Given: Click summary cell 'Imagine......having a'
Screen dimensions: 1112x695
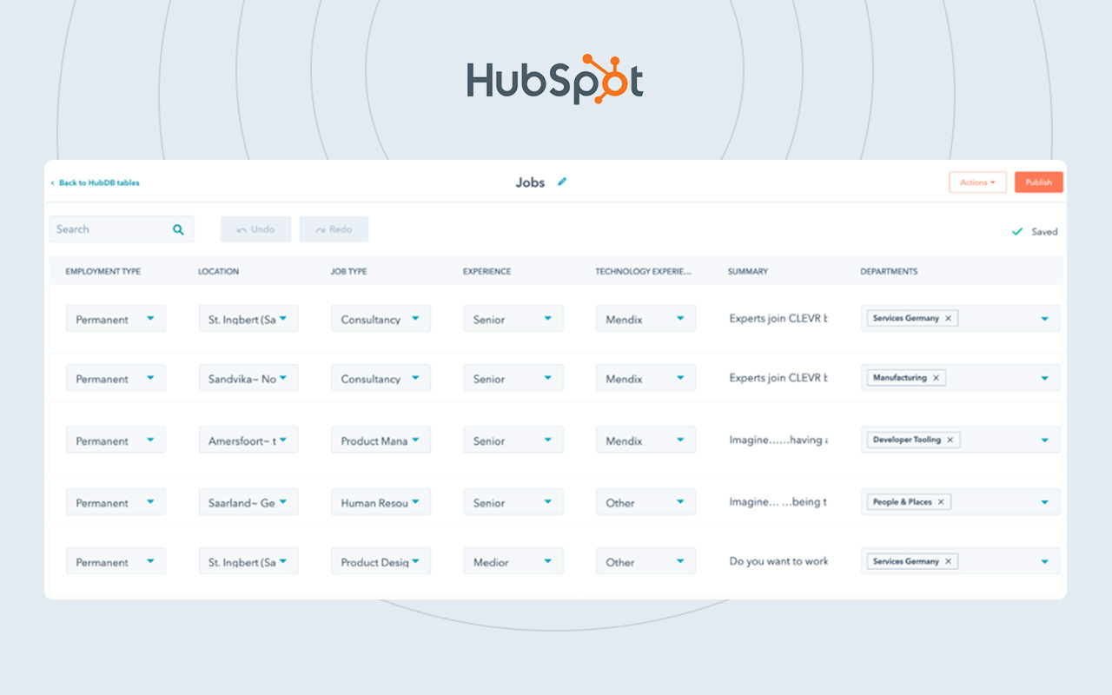Looking at the screenshot, I should pyautogui.click(x=778, y=440).
